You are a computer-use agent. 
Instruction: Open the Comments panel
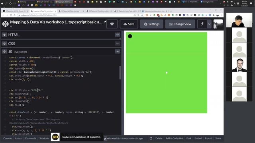pyautogui.click(x=30, y=138)
